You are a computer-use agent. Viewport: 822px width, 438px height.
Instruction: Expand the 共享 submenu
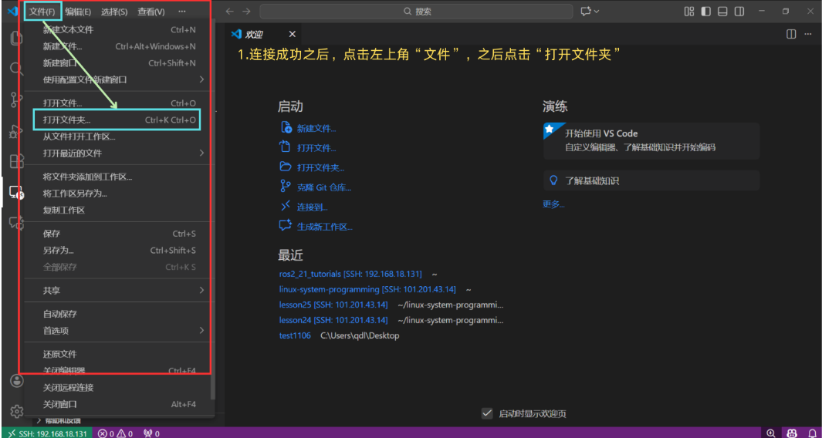(120, 290)
